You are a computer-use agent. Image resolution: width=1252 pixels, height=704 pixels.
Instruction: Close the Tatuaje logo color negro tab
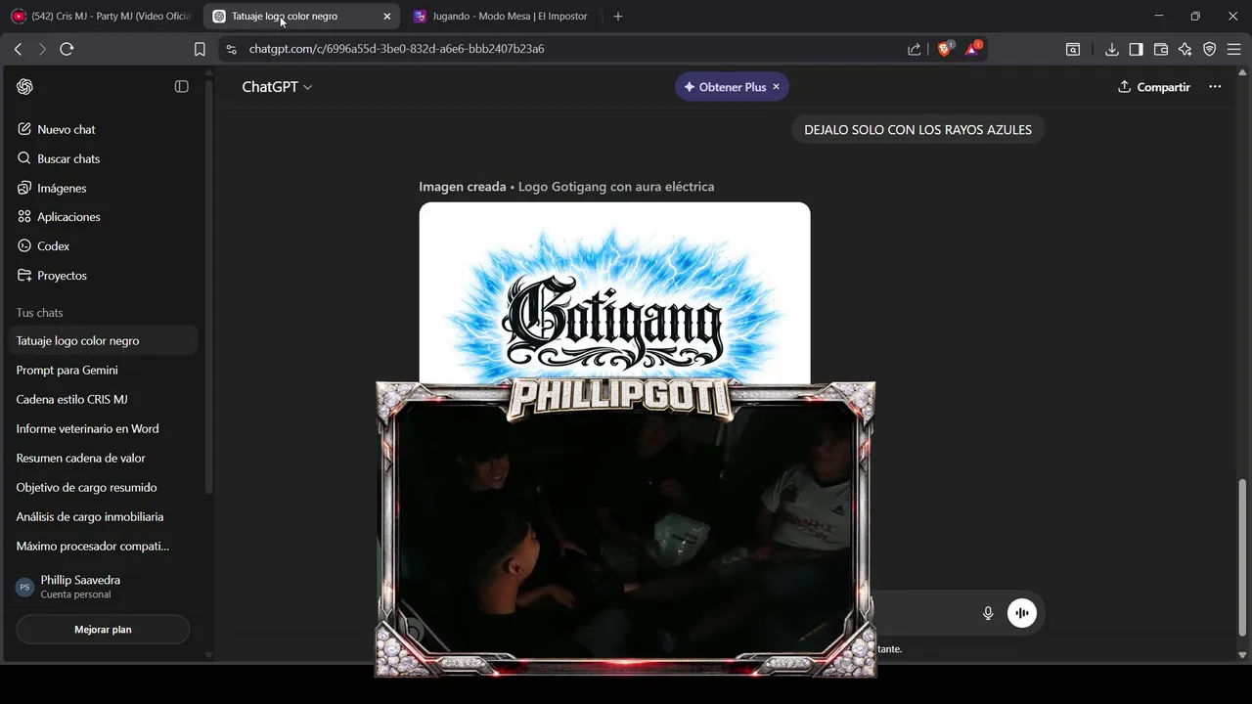pos(387,17)
